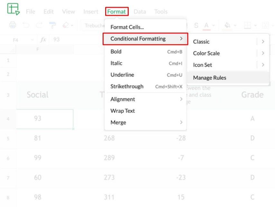Expand the Classic submenu arrow
This screenshot has width=275, height=207.
click(x=263, y=41)
